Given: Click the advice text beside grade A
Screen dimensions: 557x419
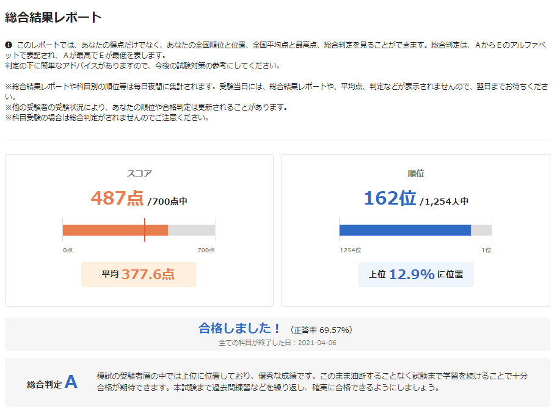Looking at the screenshot, I should click(x=312, y=382).
